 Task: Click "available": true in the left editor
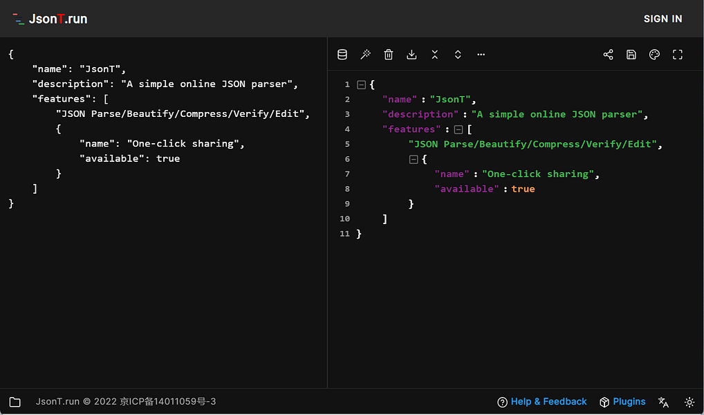130,158
